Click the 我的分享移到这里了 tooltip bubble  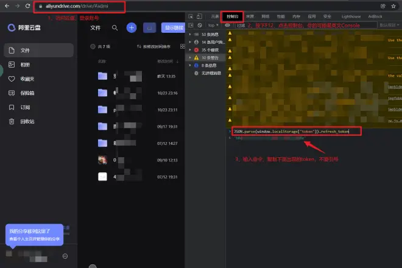(x=34, y=234)
